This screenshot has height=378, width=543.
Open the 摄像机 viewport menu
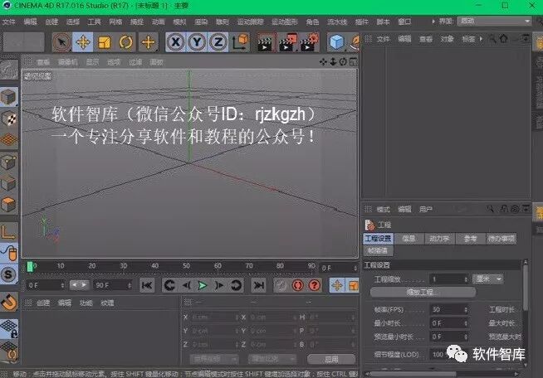[67, 62]
